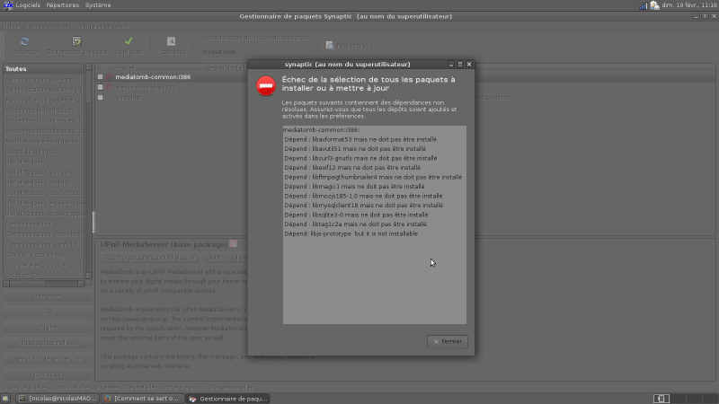Image resolution: width=719 pixels, height=404 pixels.
Task: Open the Système panel menu
Action: 98,5
